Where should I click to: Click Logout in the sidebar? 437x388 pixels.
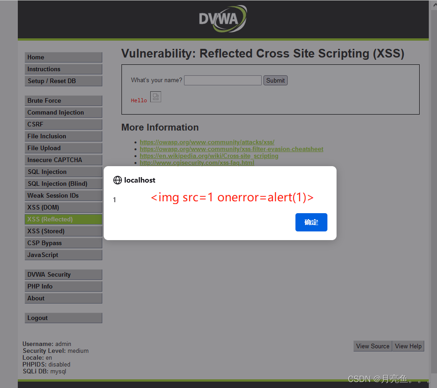click(63, 318)
